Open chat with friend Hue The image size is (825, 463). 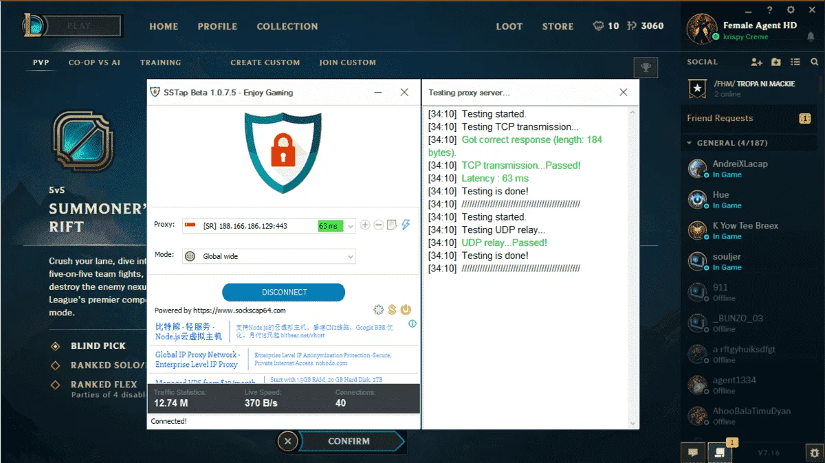coord(749,199)
